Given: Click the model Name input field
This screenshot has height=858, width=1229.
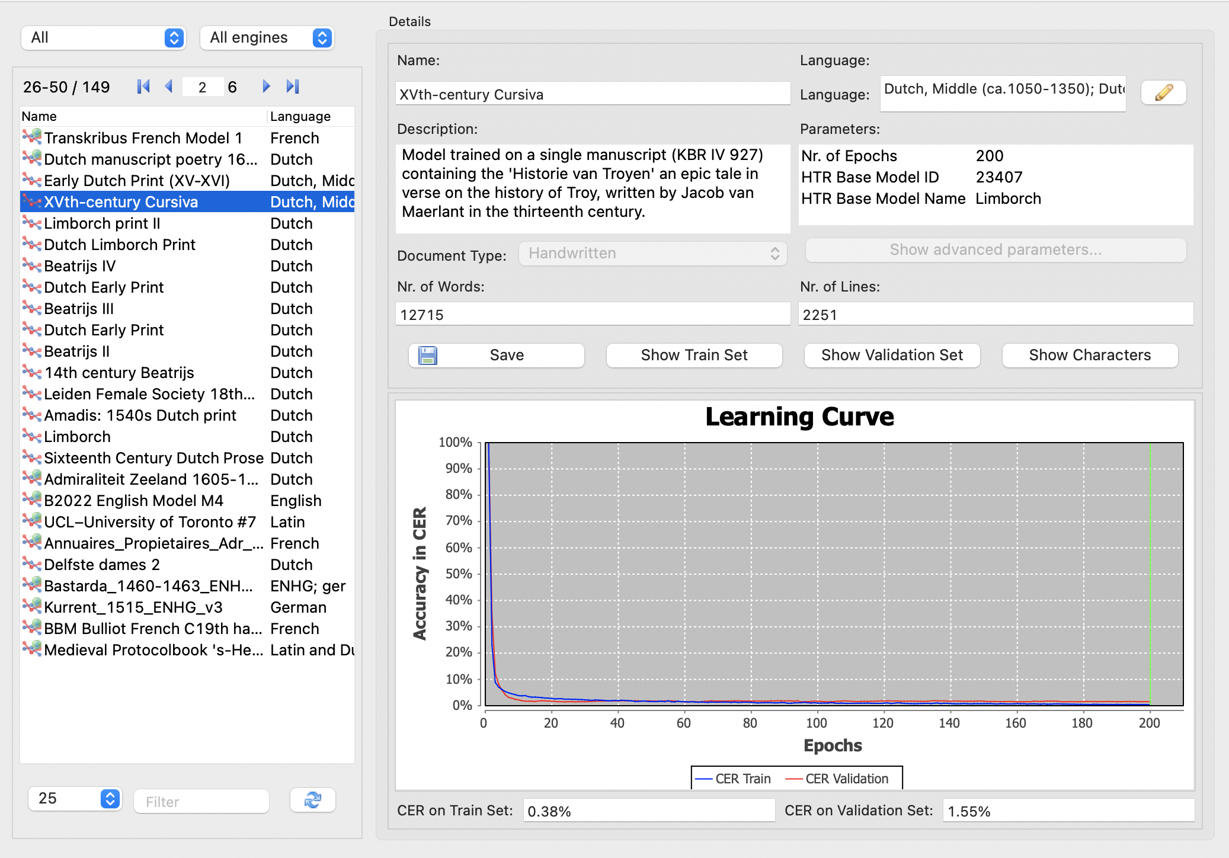Looking at the screenshot, I should (593, 94).
